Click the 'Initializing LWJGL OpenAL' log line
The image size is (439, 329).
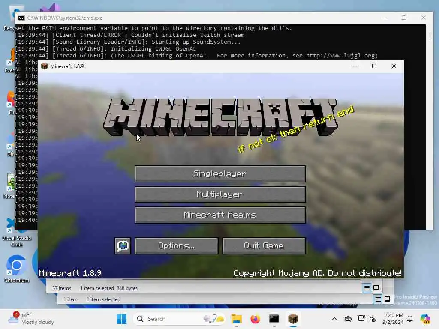105,49
